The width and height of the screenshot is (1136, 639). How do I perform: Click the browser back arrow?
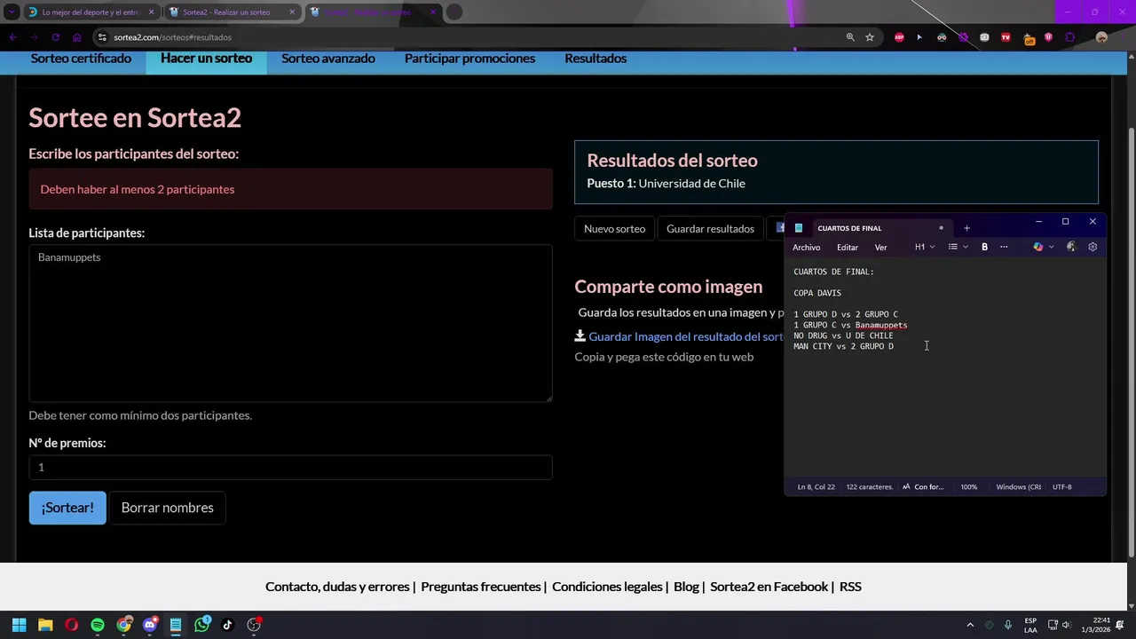click(x=12, y=37)
